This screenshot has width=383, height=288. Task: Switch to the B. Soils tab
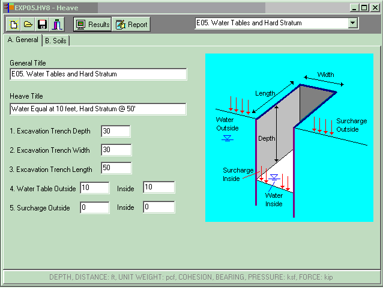[56, 40]
